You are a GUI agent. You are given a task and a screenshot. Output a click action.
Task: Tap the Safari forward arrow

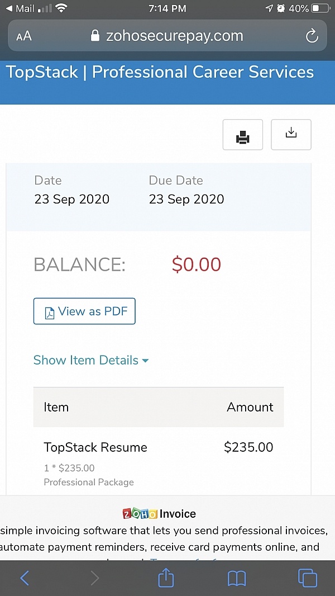(95, 578)
